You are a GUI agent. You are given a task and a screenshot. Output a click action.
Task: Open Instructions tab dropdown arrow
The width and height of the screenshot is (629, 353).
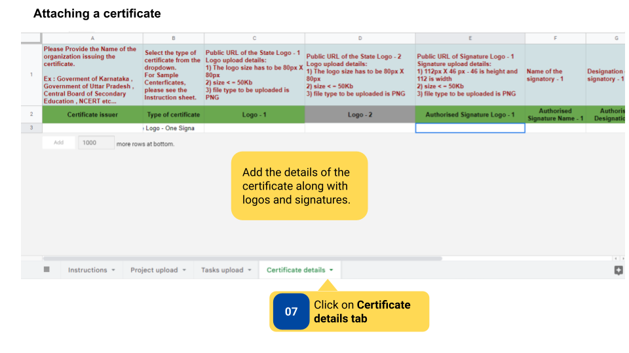(x=113, y=270)
